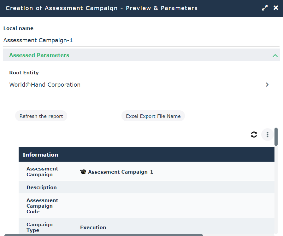Select the World@Hand Corporation root entity field

point(136,85)
